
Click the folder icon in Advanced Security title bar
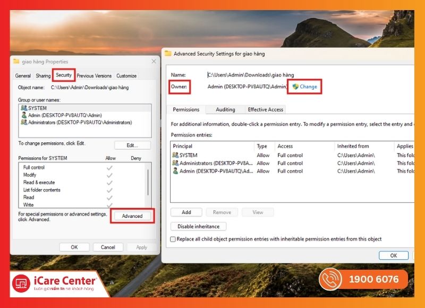pos(168,54)
